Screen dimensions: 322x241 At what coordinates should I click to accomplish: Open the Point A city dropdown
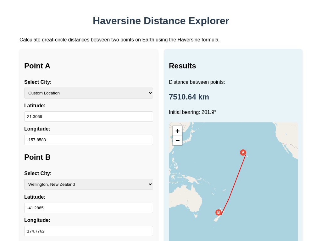[88, 93]
